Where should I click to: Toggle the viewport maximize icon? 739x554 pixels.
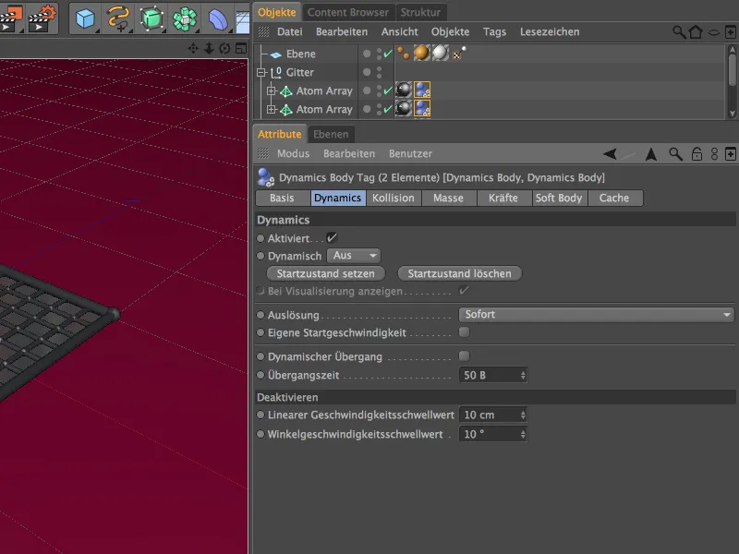[241, 48]
